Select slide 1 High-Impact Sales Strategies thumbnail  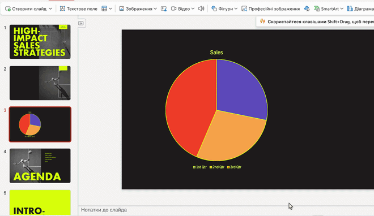click(40, 42)
